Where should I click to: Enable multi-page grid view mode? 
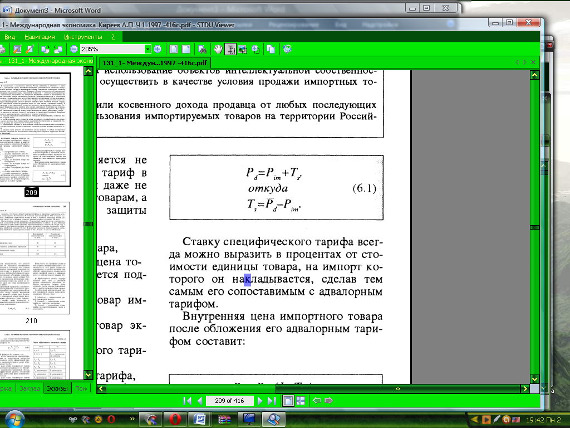pos(301,401)
